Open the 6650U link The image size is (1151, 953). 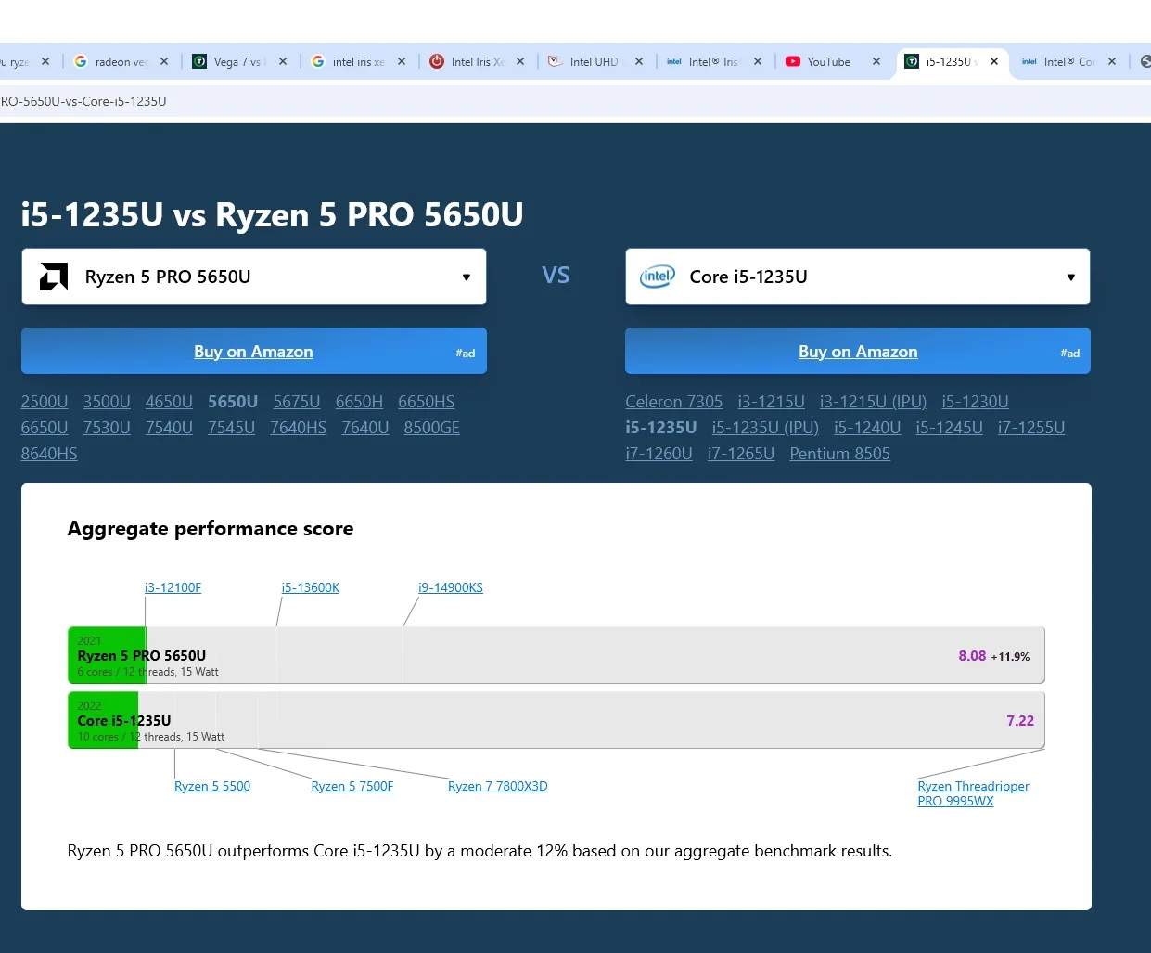[x=45, y=428]
